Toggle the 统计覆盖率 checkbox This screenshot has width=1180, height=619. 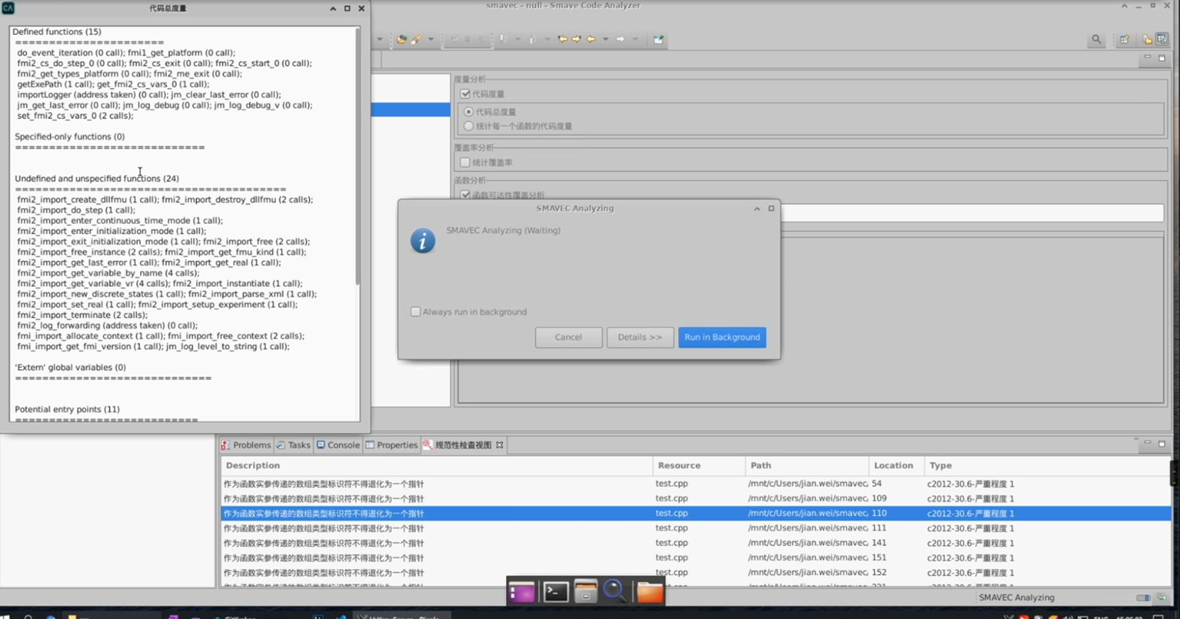(465, 163)
